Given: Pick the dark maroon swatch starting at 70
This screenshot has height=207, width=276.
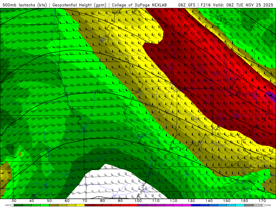Looking at the screenshot, I should (89, 205).
